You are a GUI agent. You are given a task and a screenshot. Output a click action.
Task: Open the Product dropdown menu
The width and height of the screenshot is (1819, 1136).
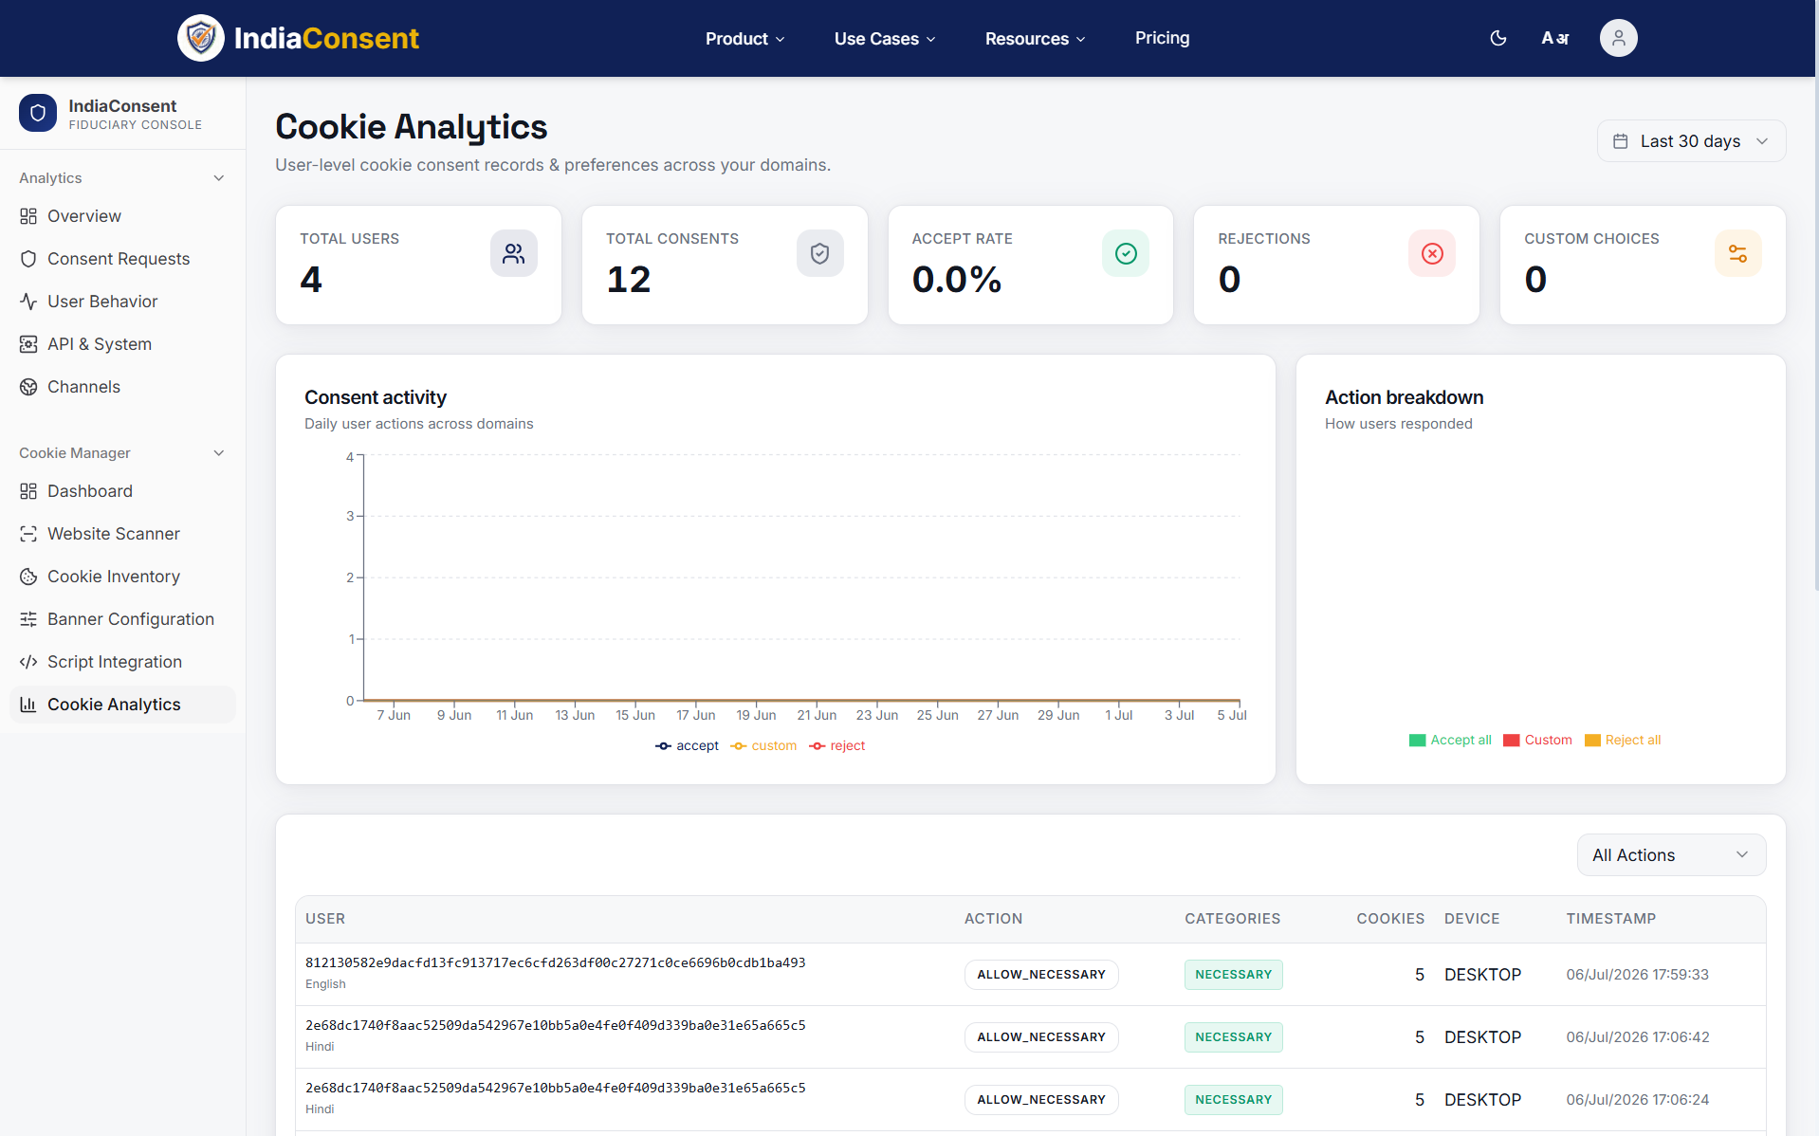click(745, 39)
